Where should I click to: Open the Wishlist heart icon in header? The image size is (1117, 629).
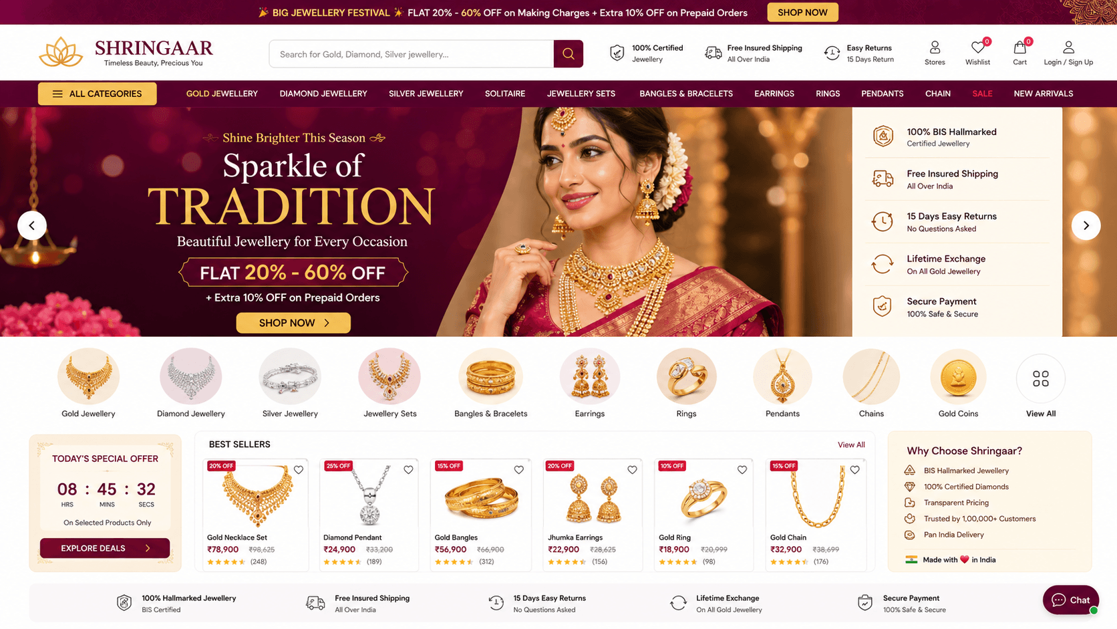tap(977, 48)
